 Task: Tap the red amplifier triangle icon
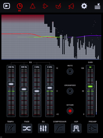coord(45,6)
